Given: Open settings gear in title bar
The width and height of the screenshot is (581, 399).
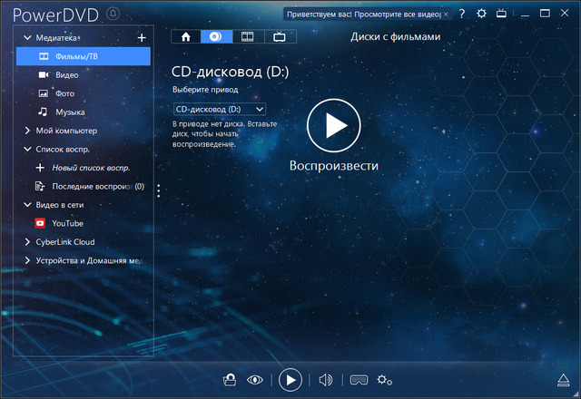Looking at the screenshot, I should 481,14.
